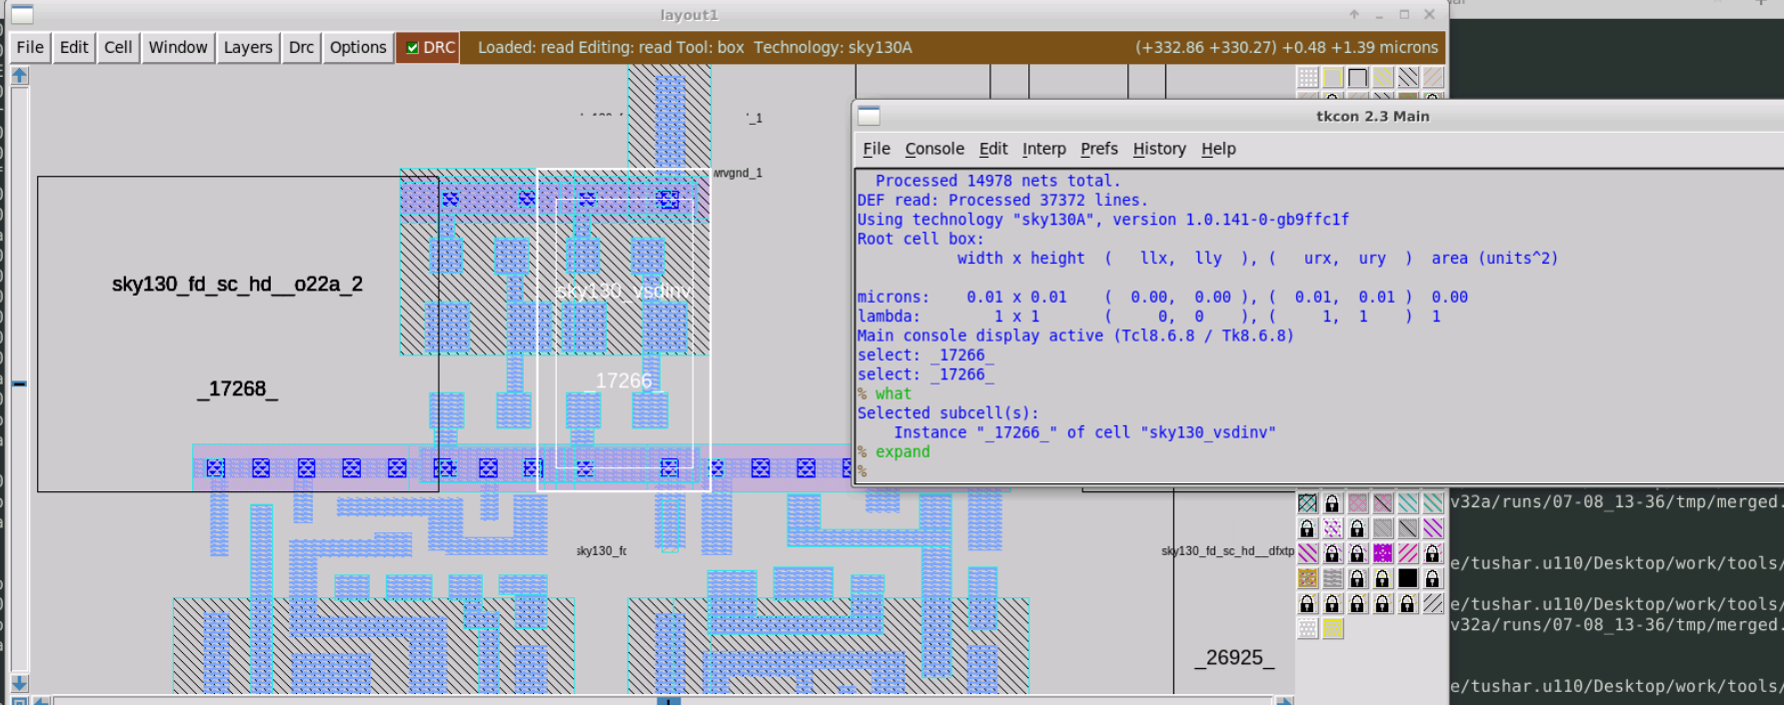1784x705 pixels.
Task: Open the layout File menu
Action: (30, 47)
